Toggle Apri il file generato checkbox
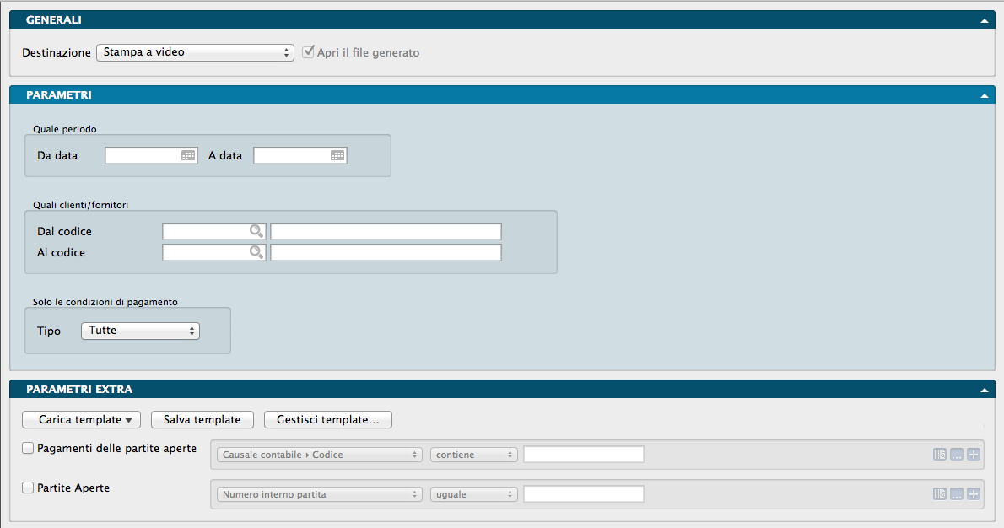 309,52
